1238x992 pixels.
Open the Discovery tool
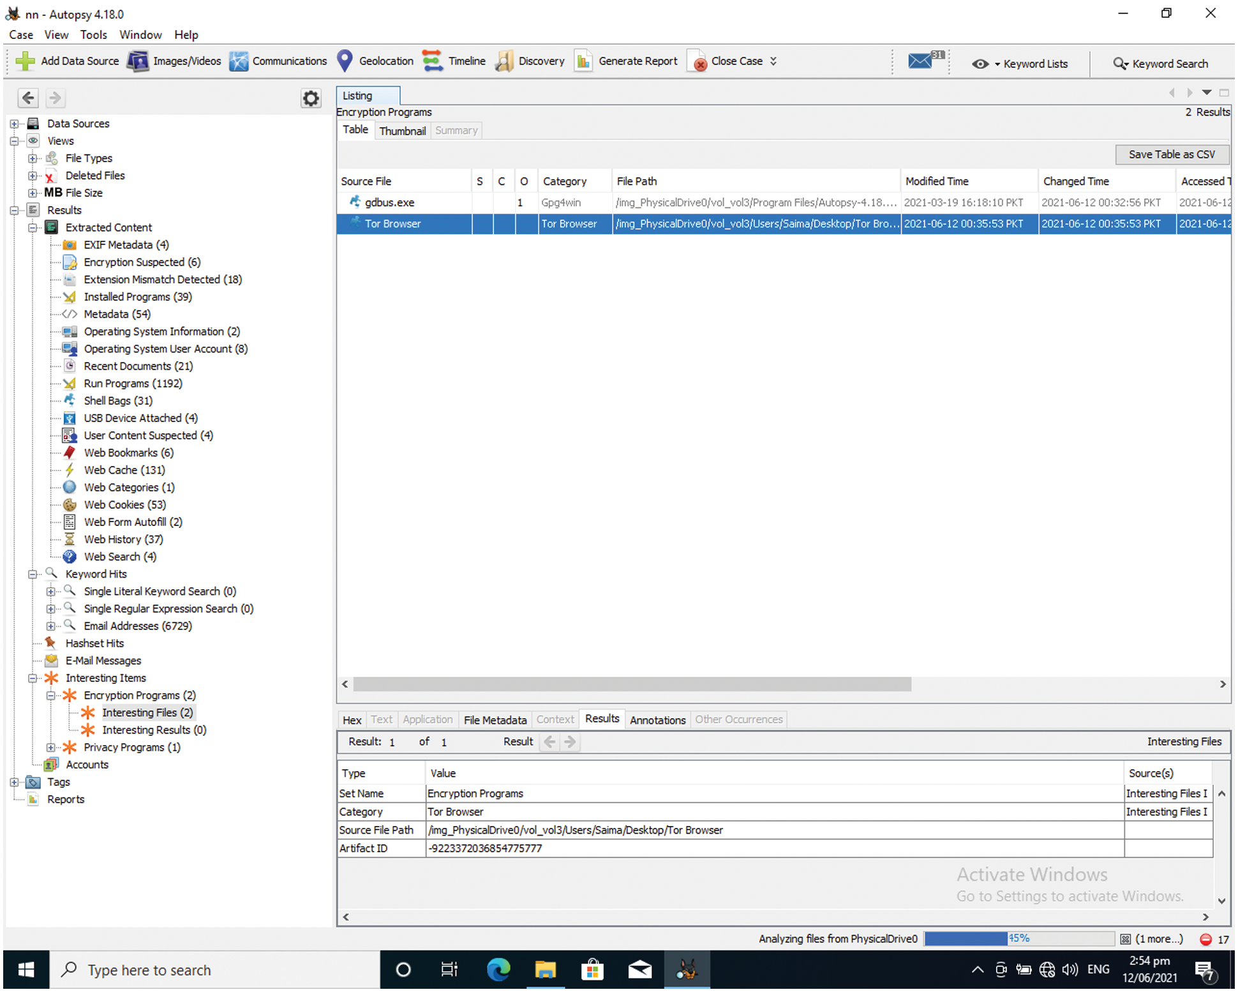(x=530, y=61)
